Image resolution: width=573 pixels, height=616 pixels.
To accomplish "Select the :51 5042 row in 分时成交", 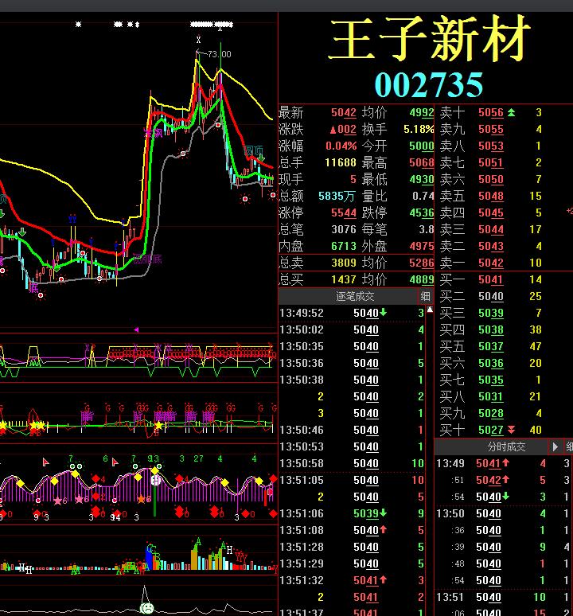I will pos(503,480).
